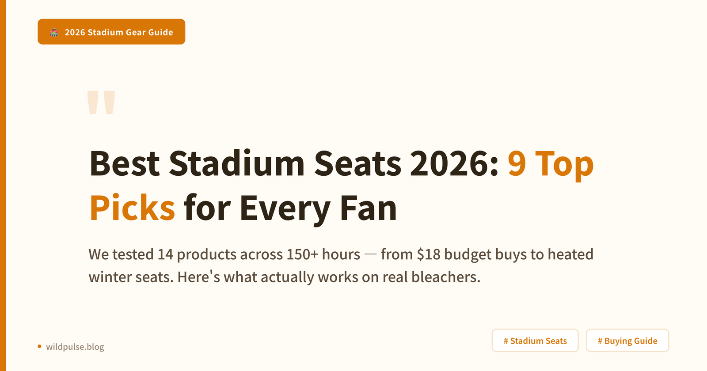
Task: Click the orange vertical accent bar
Action: point(3,185)
